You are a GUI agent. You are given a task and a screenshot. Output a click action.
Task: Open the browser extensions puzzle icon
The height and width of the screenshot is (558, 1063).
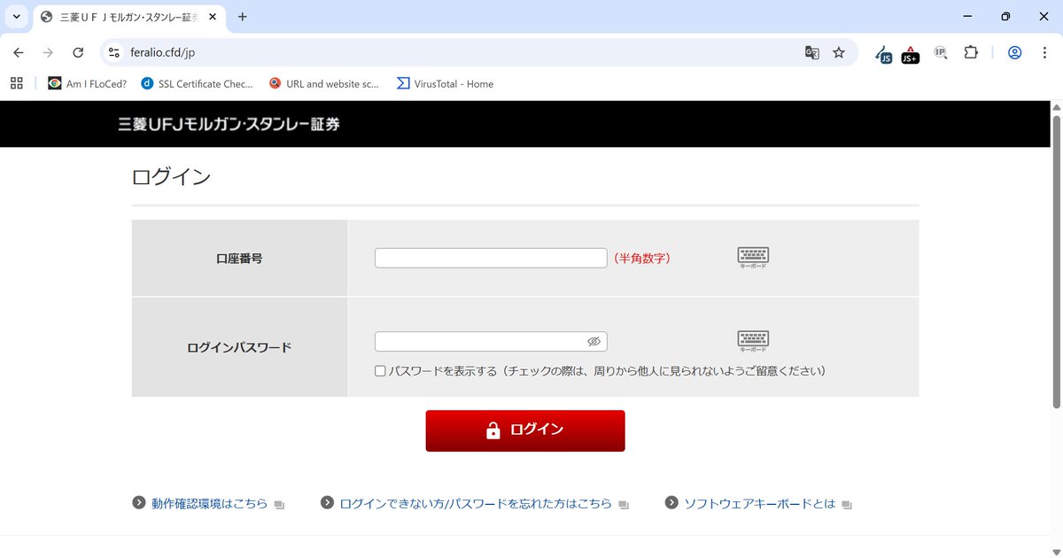pos(971,52)
